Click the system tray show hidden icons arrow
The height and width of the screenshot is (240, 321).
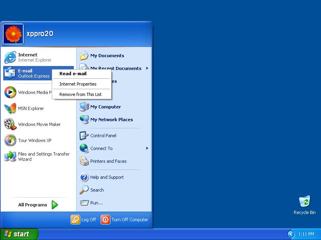pos(291,234)
